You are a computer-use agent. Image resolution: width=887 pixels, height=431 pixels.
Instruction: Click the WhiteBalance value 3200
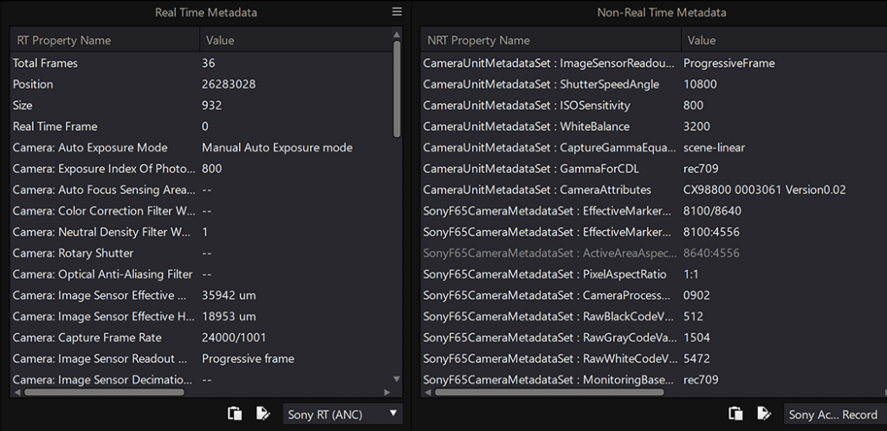pyautogui.click(x=696, y=126)
